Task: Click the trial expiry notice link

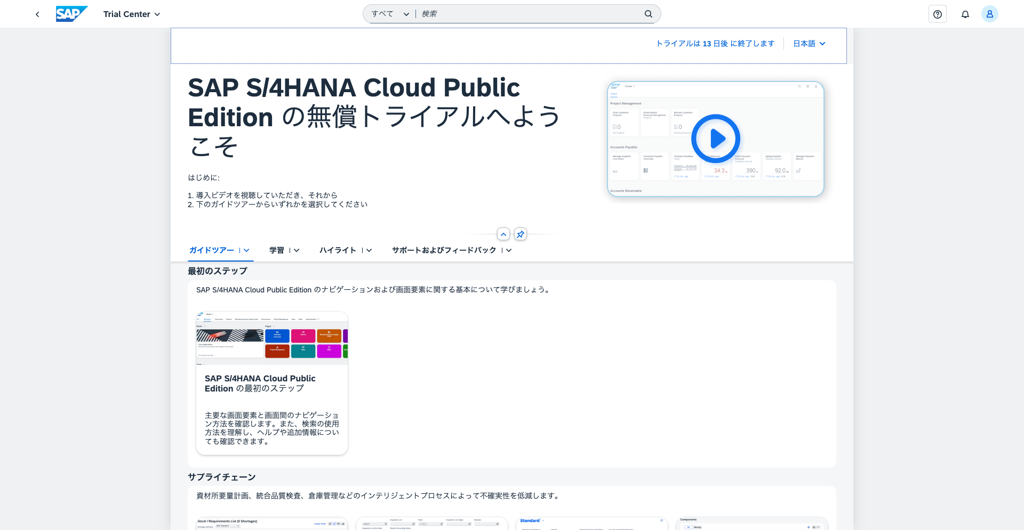Action: 715,44
